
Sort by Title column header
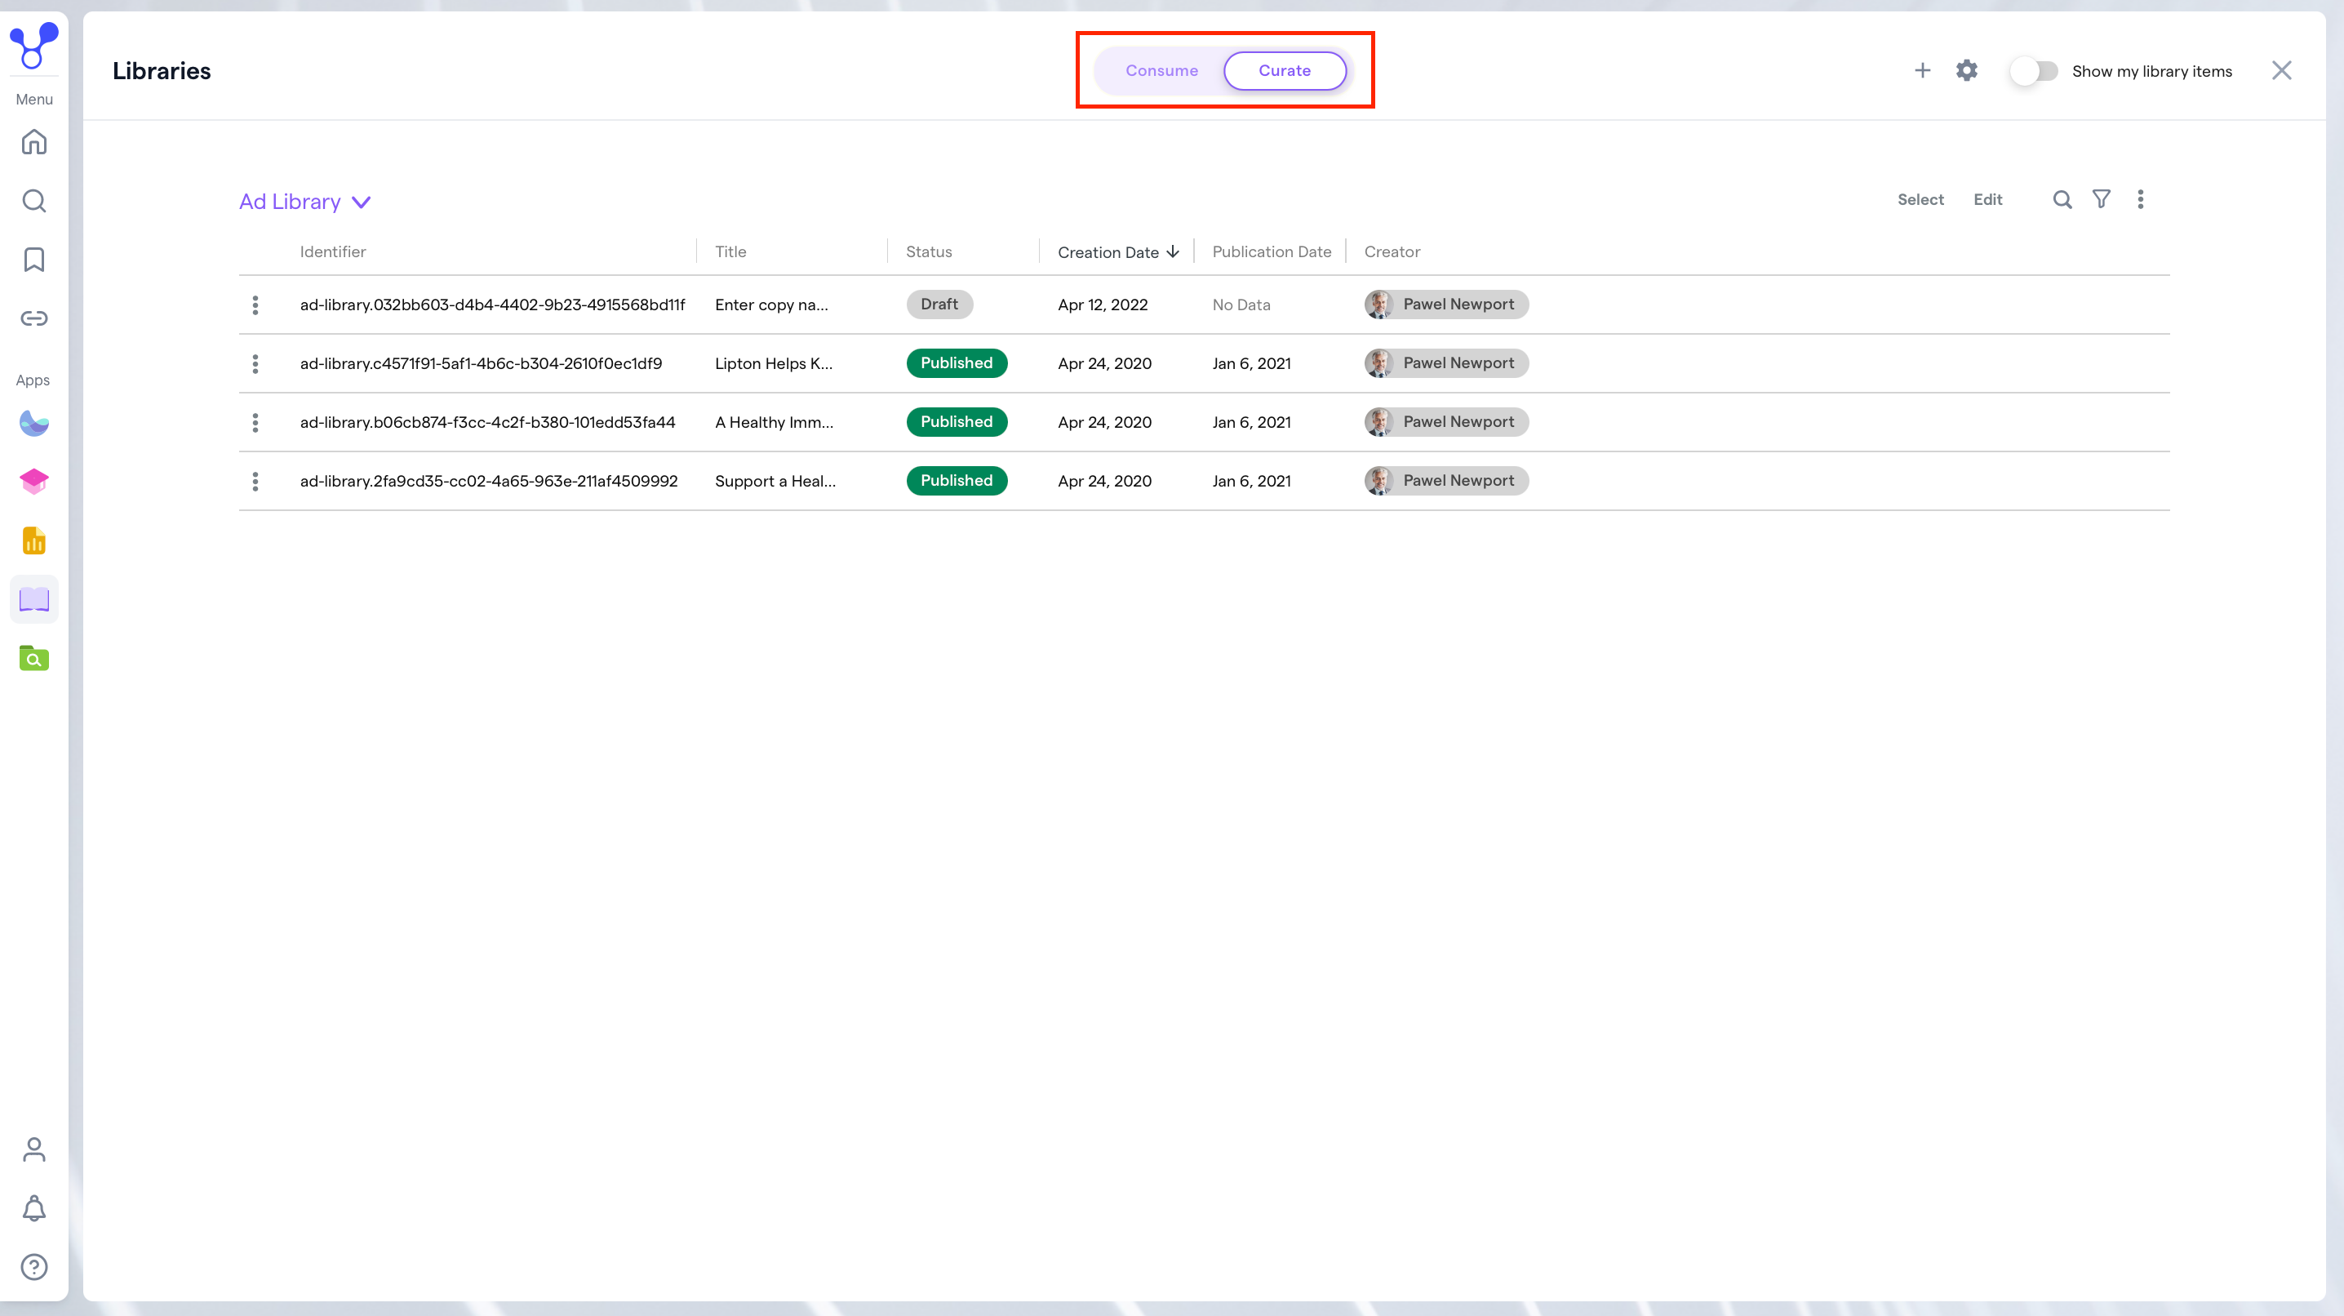click(x=730, y=252)
